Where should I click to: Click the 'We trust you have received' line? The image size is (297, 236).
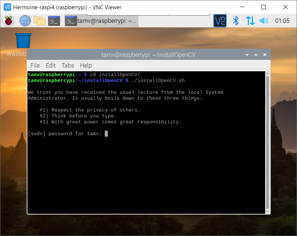pos(126,92)
